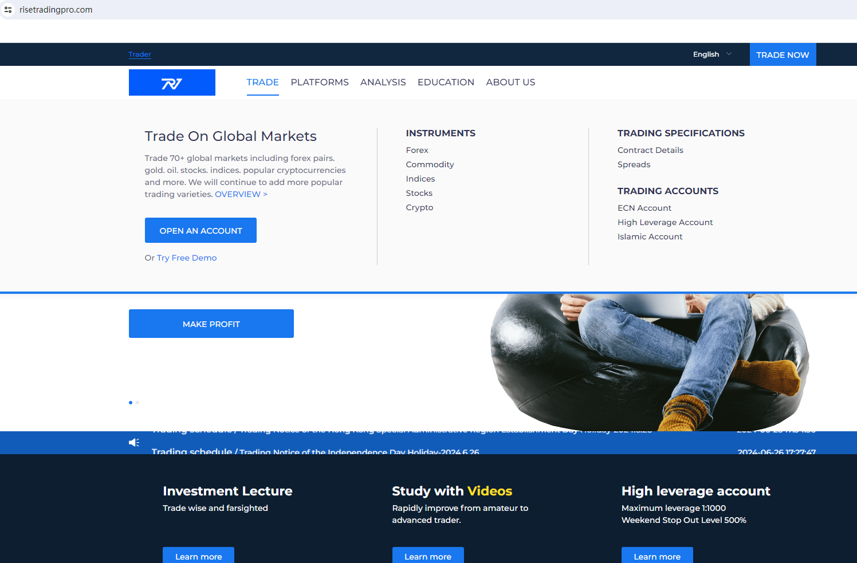Open the ABOUT US menu
857x563 pixels.
pyautogui.click(x=510, y=82)
